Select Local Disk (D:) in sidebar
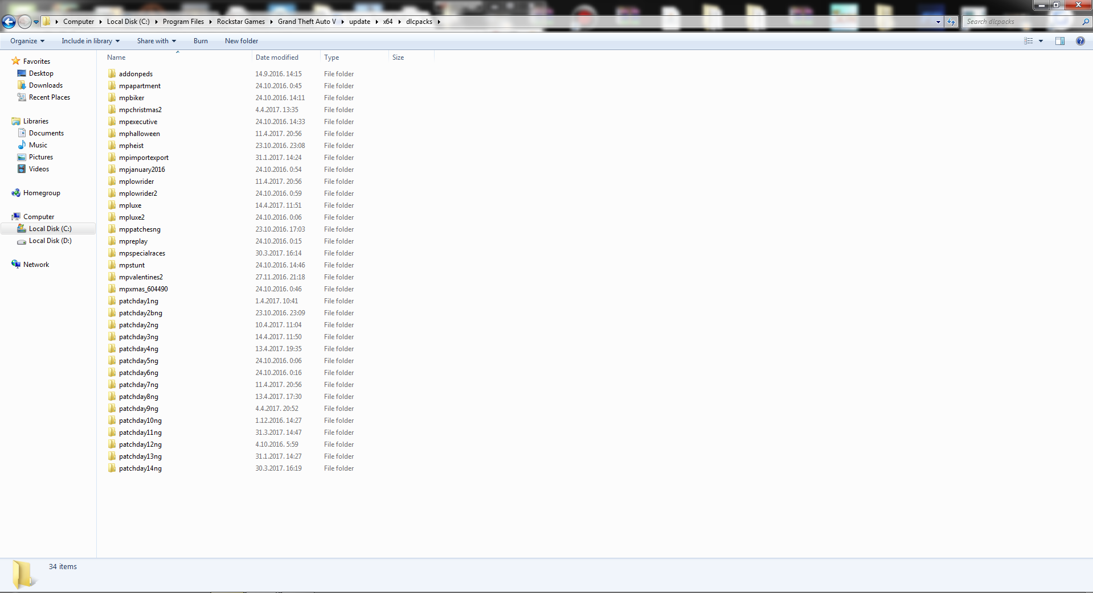 pyautogui.click(x=50, y=241)
